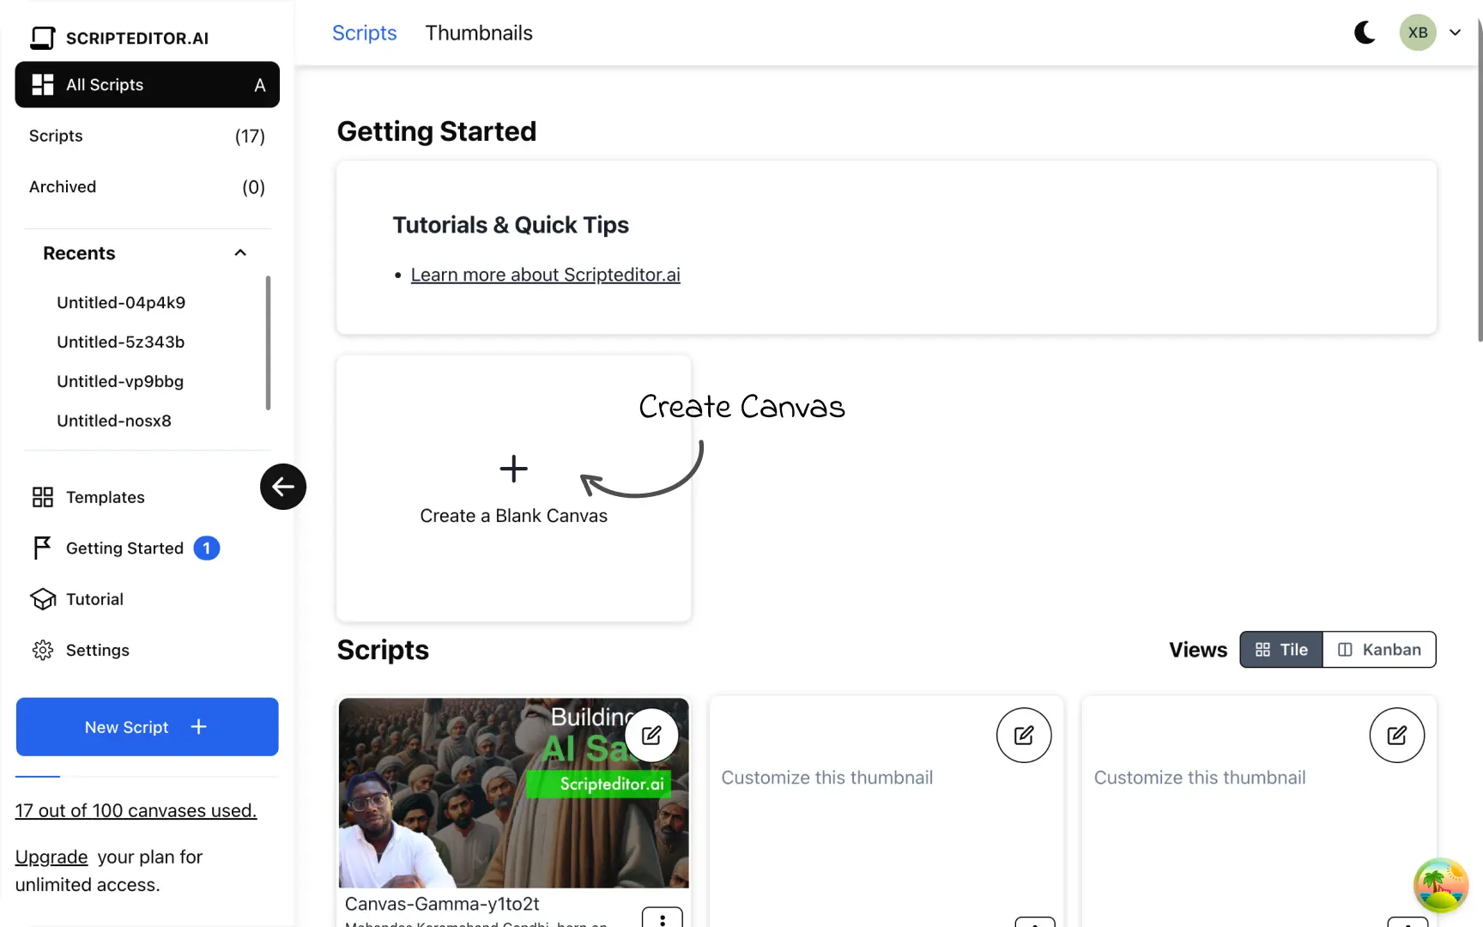Click the XB user avatar
The height and width of the screenshot is (927, 1483).
point(1418,33)
